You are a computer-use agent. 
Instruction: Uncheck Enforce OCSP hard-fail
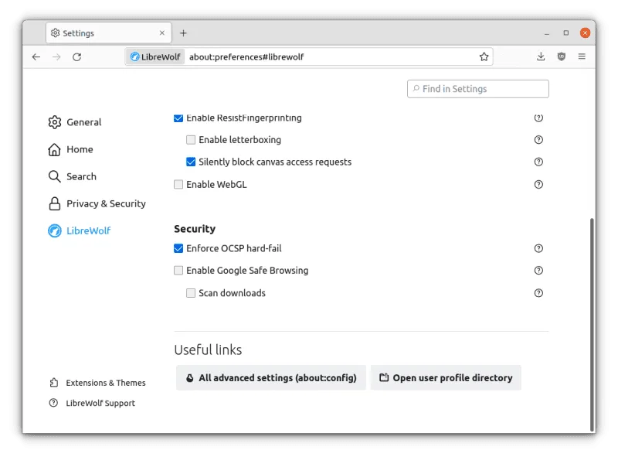click(178, 249)
